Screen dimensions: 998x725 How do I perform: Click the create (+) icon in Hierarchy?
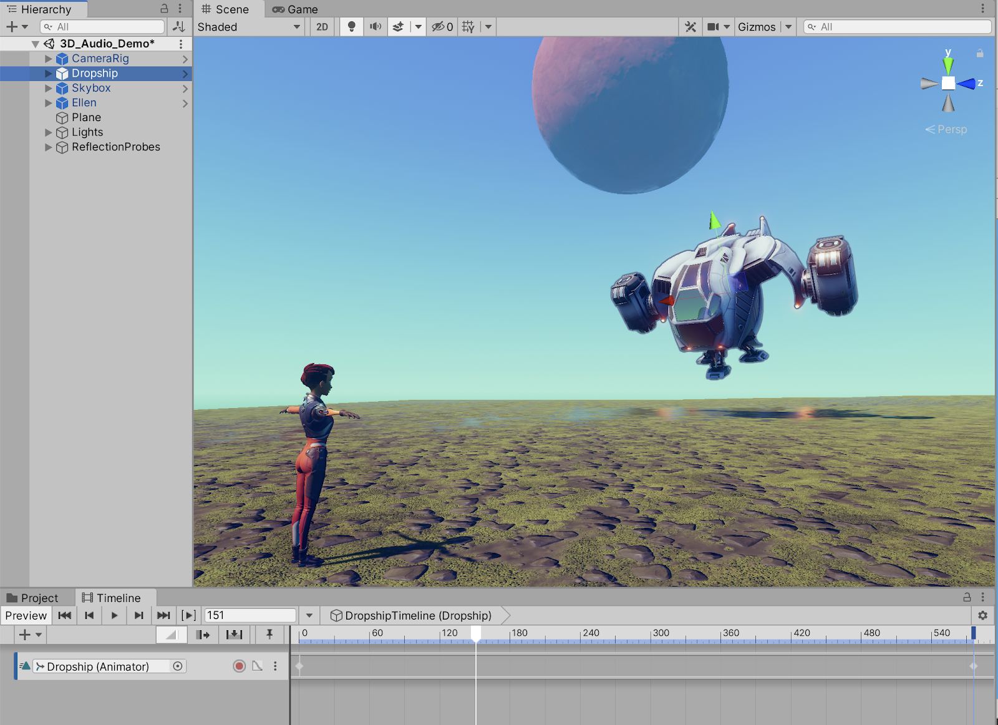(x=11, y=26)
